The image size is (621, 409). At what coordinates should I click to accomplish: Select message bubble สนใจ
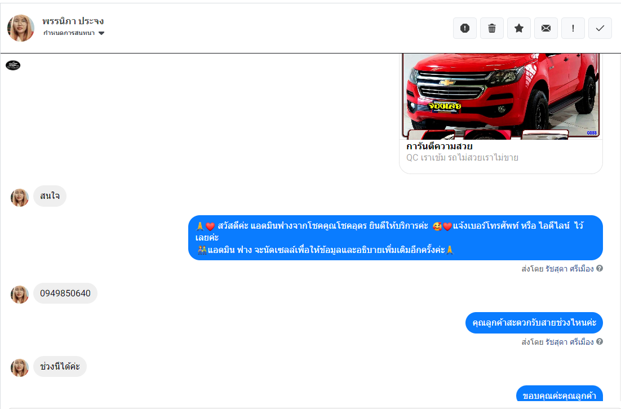[50, 196]
